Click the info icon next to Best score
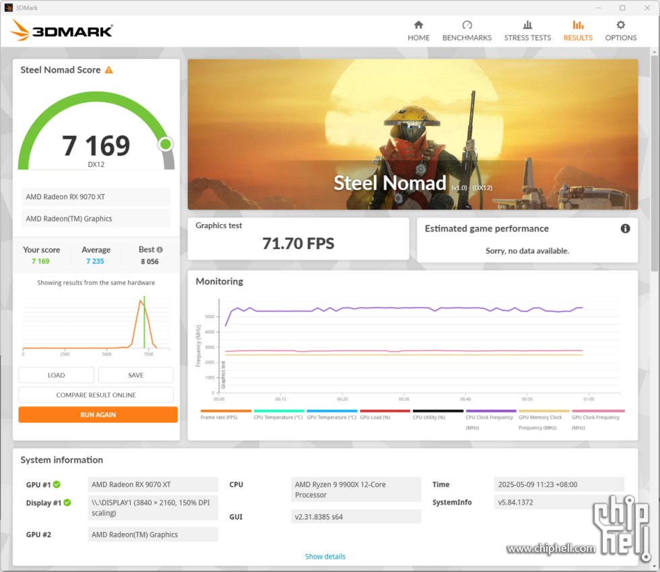The height and width of the screenshot is (572, 660). pyautogui.click(x=160, y=250)
